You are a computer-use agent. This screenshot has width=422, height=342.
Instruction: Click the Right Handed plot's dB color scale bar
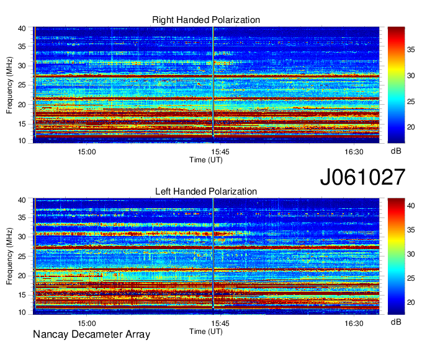pos(396,85)
